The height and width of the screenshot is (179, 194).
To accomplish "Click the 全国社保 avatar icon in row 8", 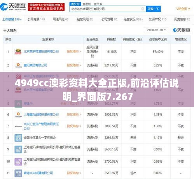I will 18,138.
